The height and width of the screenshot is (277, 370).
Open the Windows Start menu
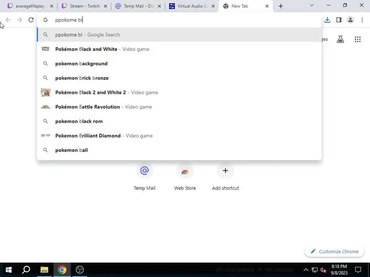pos(9,270)
